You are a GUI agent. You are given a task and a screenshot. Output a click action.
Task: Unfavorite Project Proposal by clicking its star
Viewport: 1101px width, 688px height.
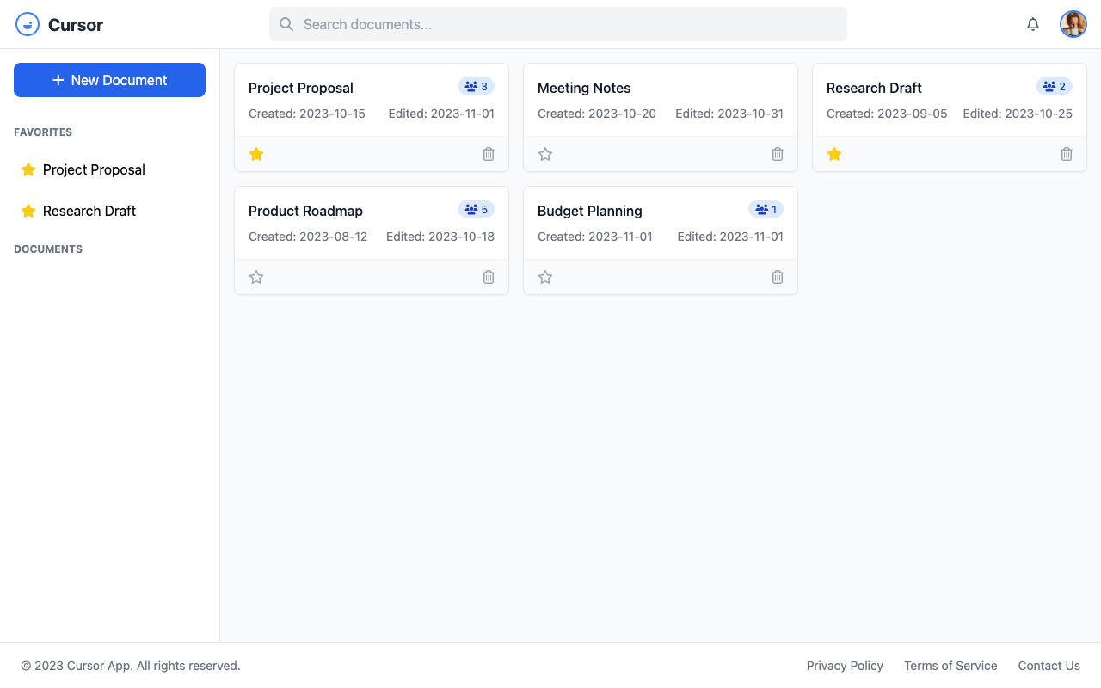(255, 154)
